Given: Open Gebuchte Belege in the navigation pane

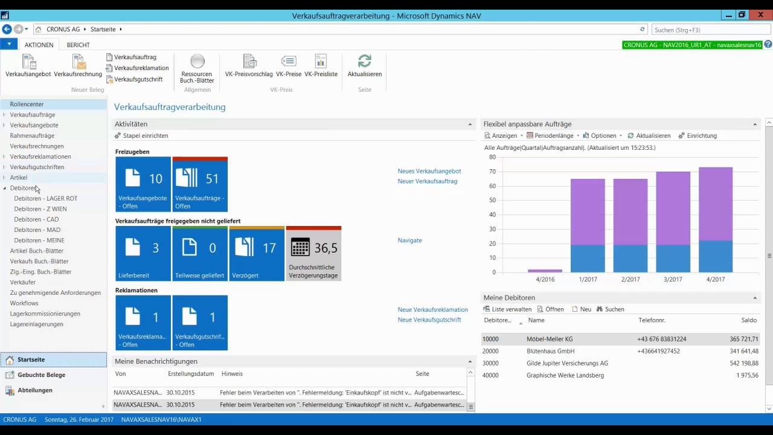Looking at the screenshot, I should point(53,375).
